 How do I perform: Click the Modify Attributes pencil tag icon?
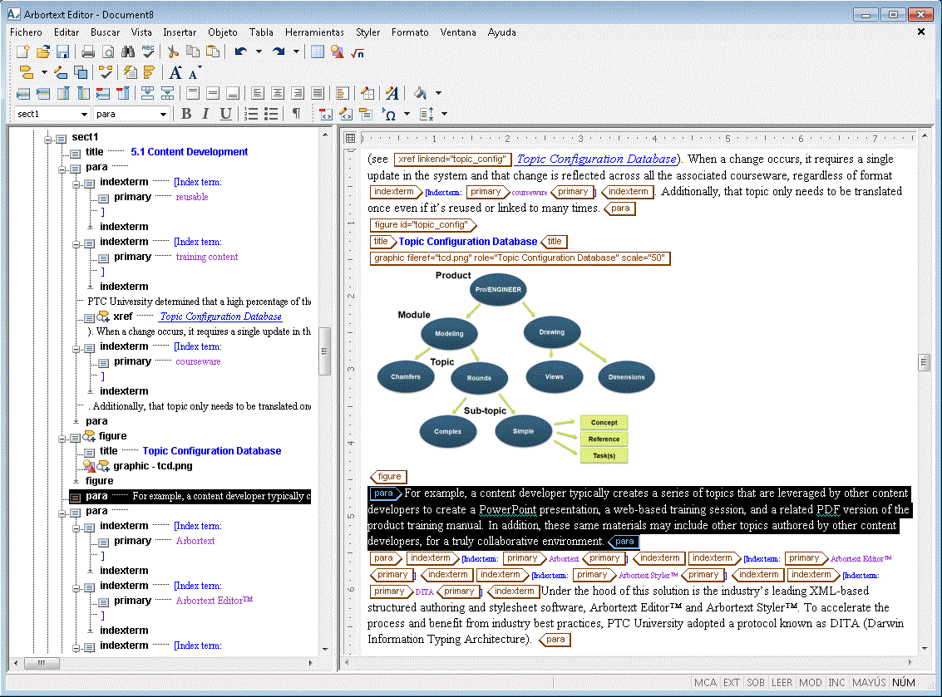(61, 72)
